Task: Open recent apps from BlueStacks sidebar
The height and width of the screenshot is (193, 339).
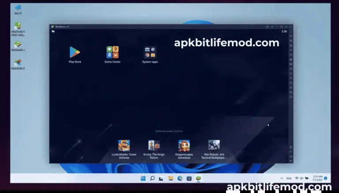Action: (x=291, y=161)
